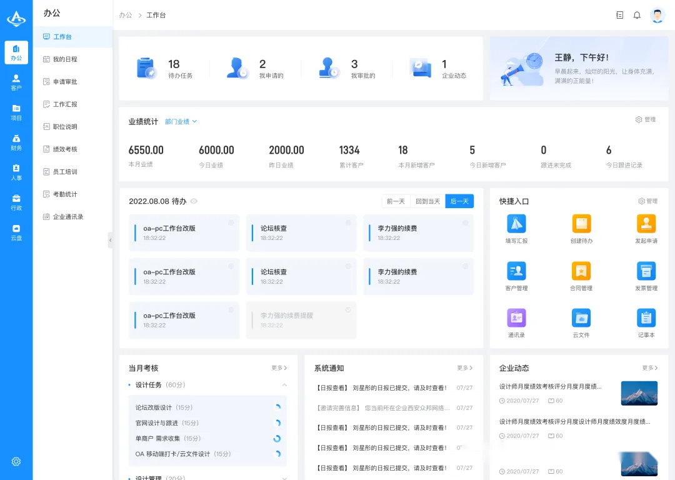Open 绩效考核 in the menu
The image size is (675, 480).
coord(72,149)
